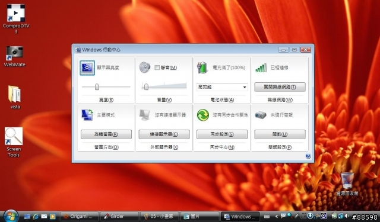Select the vista folder on the desktop
This screenshot has height=222, width=380.
pos(15,97)
